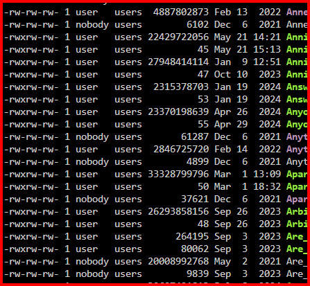The image size is (310, 286).
Task: Select the file size 61287
Action: [195, 136]
